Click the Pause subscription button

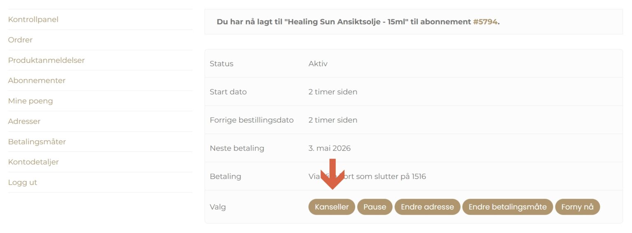click(374, 207)
